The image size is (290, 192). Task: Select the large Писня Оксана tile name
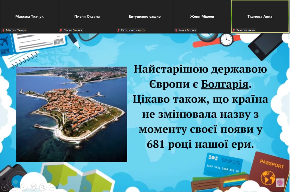pyautogui.click(x=87, y=16)
